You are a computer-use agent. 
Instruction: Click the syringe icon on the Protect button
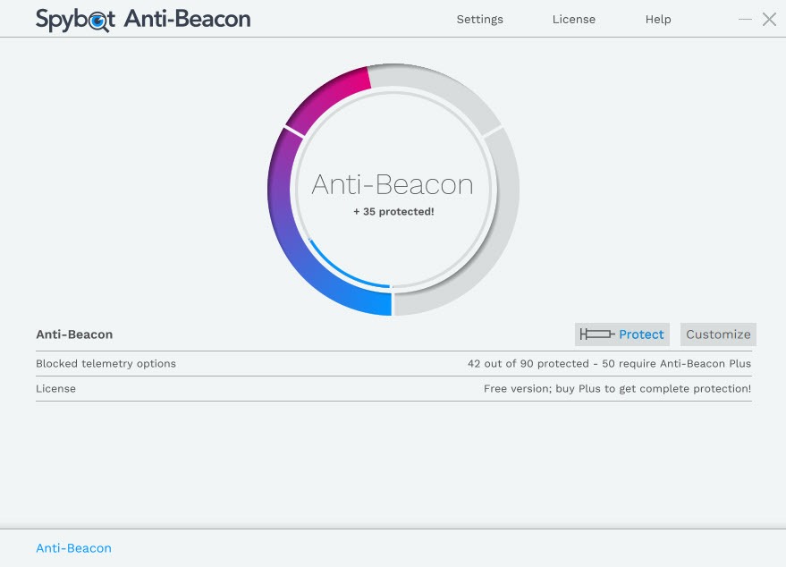tap(597, 334)
